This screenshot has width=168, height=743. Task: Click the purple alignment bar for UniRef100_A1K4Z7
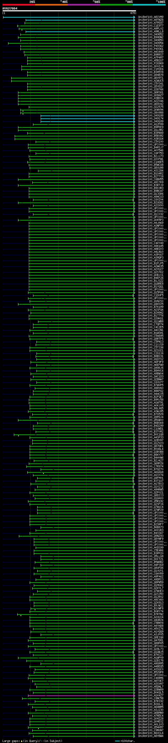click(81, 696)
